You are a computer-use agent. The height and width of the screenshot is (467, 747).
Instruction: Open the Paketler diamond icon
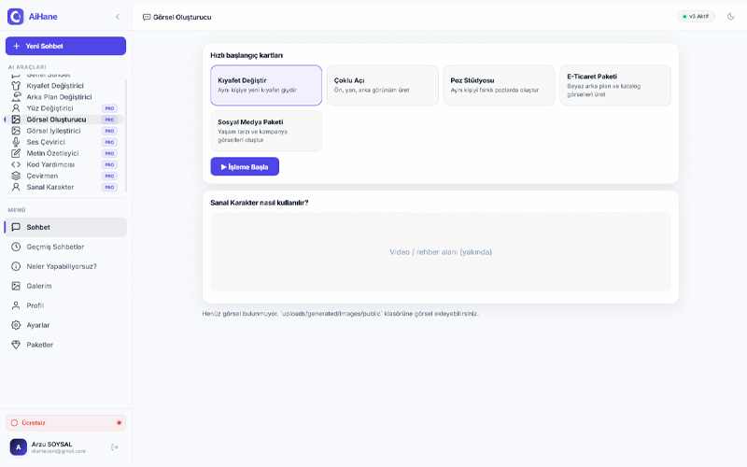(x=16, y=345)
